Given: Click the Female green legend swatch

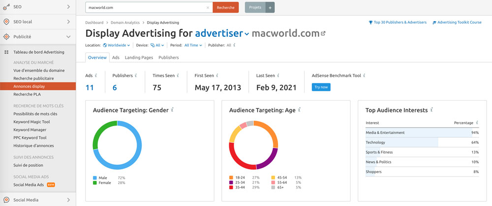Looking at the screenshot, I should (x=95, y=182).
